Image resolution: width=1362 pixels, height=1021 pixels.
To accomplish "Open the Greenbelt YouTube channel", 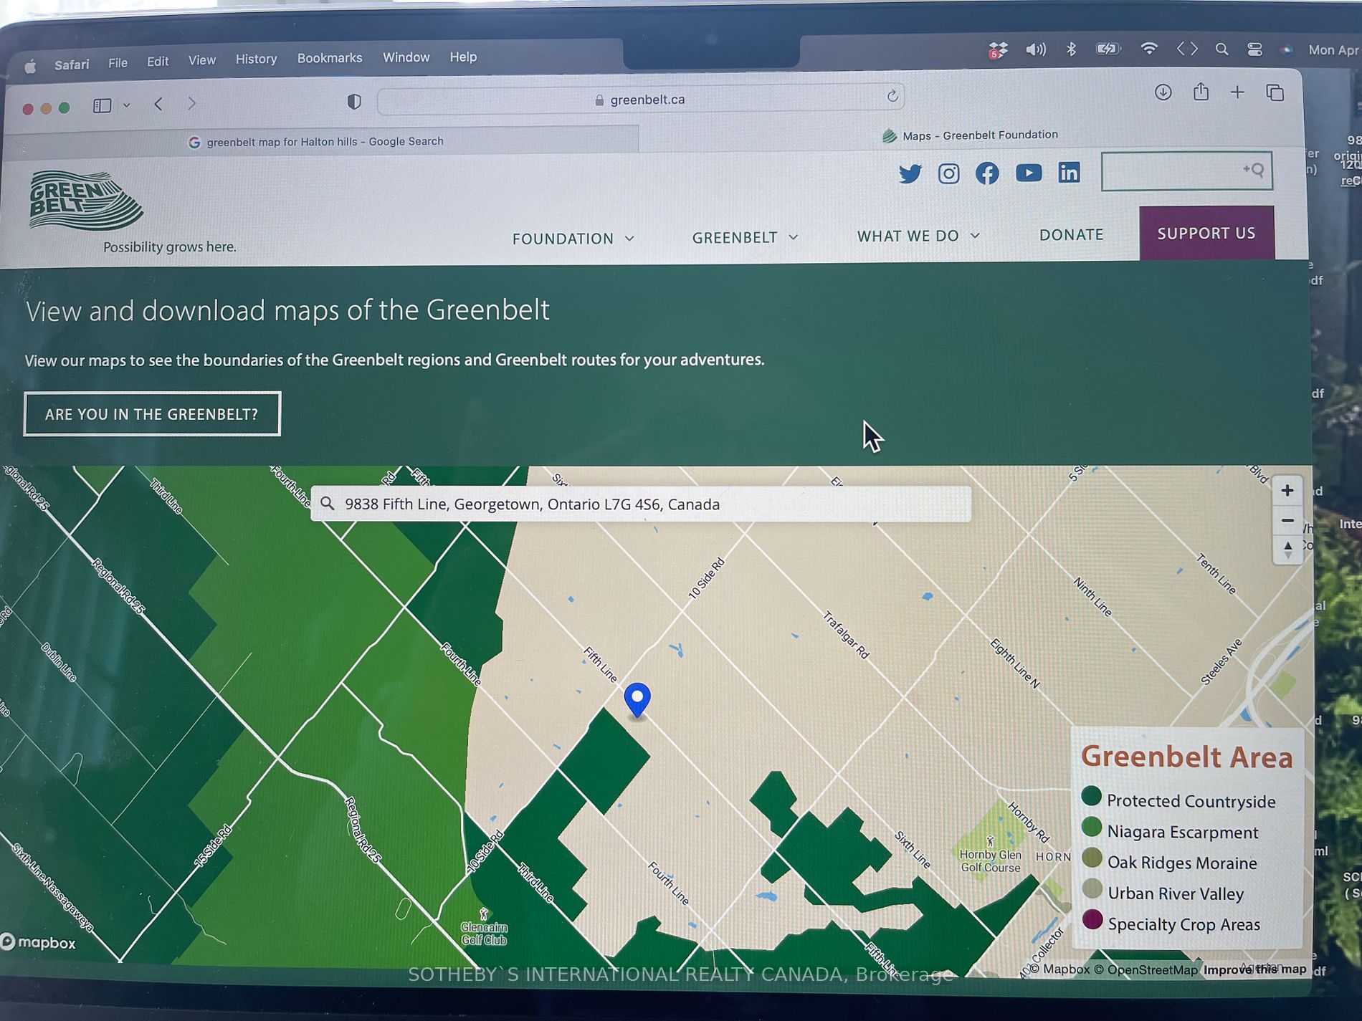I will [x=1028, y=173].
